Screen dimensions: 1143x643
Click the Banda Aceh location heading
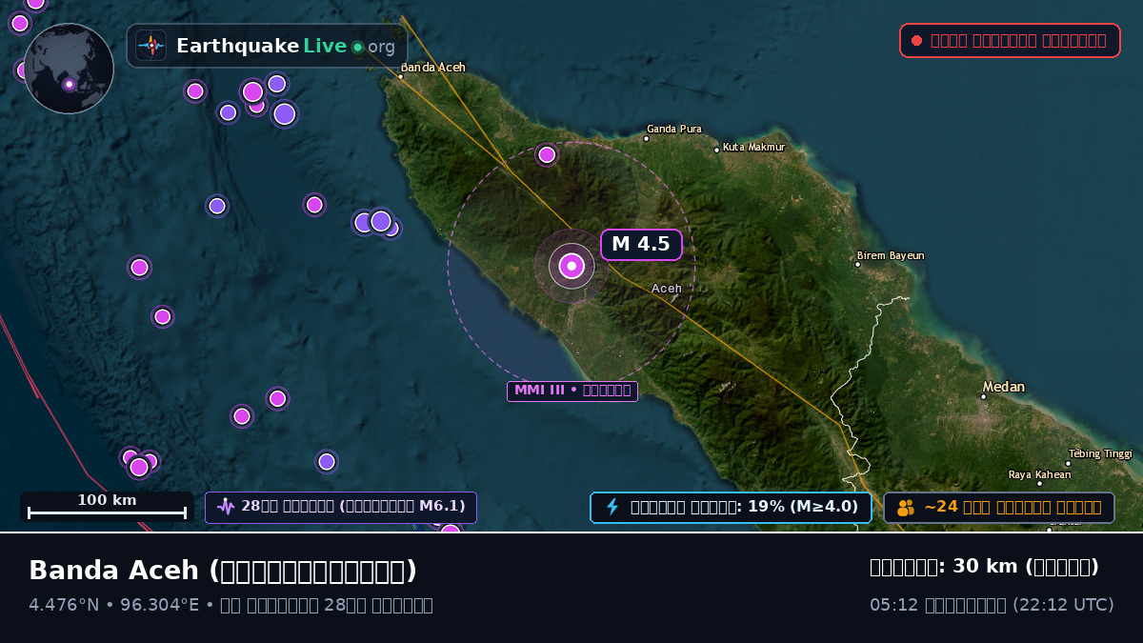223,571
